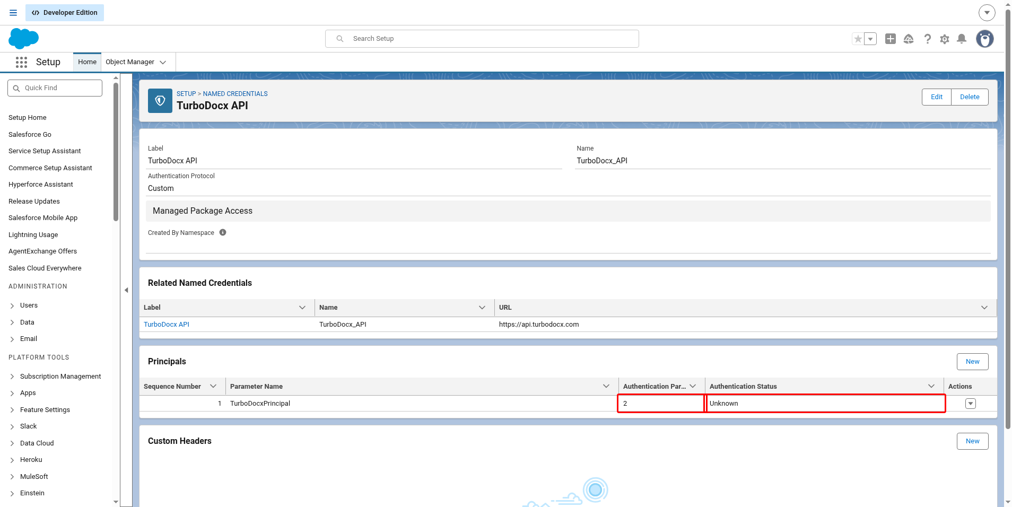Click the favorites star icon

(858, 39)
